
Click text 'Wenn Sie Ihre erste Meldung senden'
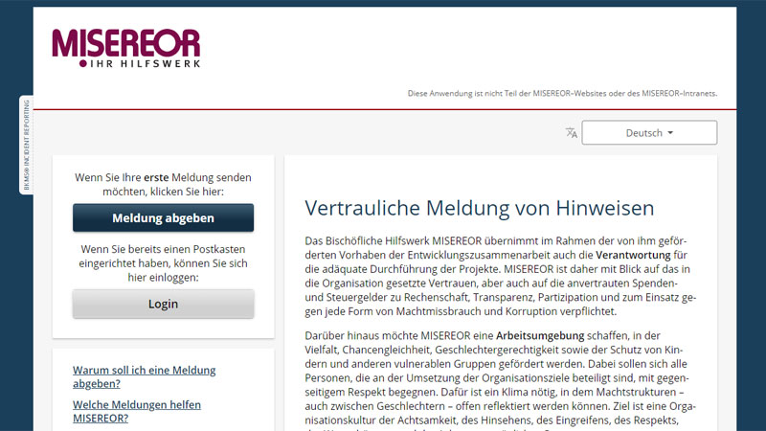[163, 177]
